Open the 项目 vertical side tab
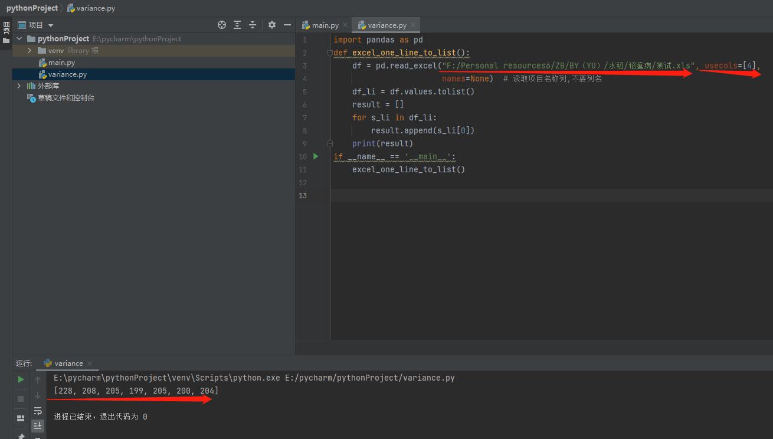 6,31
